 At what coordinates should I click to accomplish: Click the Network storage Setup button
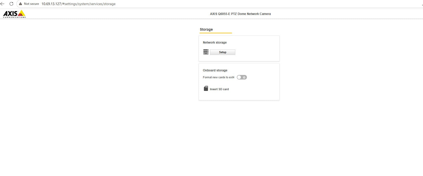pyautogui.click(x=223, y=52)
